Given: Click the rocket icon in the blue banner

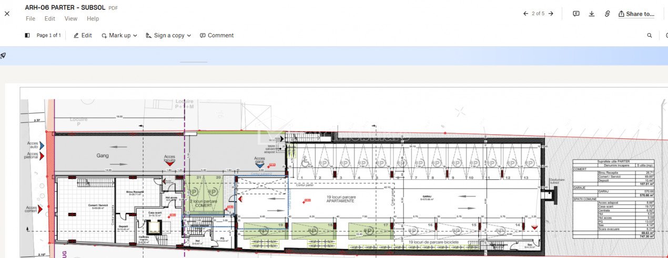Looking at the screenshot, I should click(3, 56).
